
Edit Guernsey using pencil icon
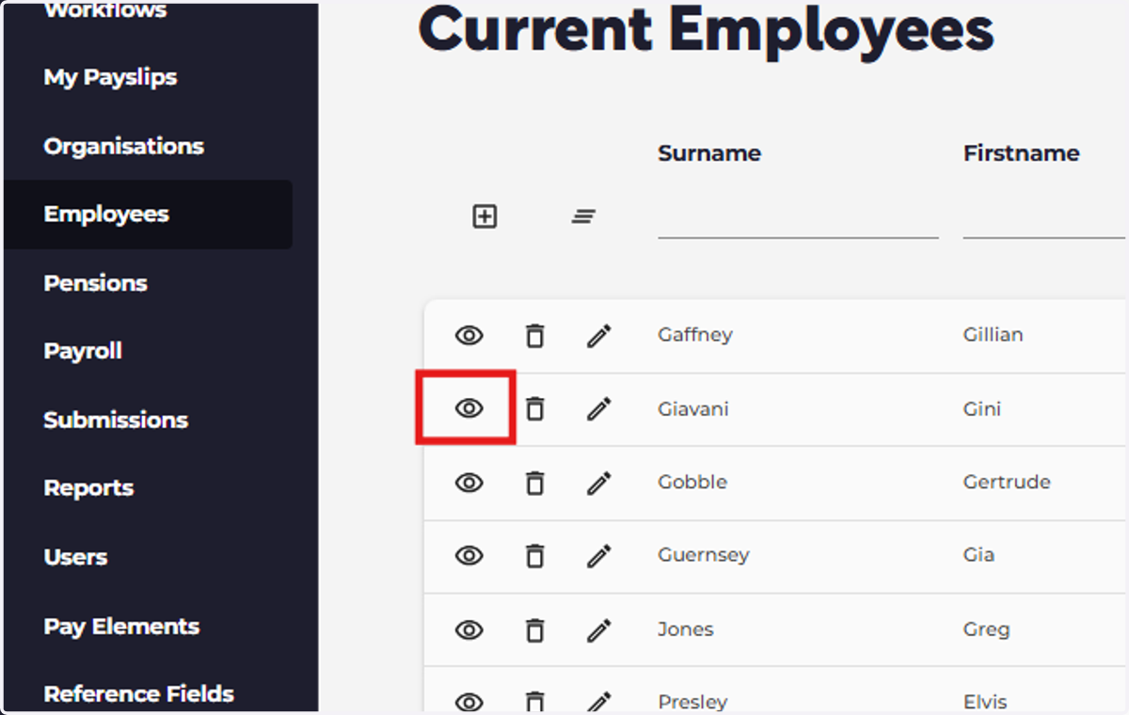(x=598, y=556)
